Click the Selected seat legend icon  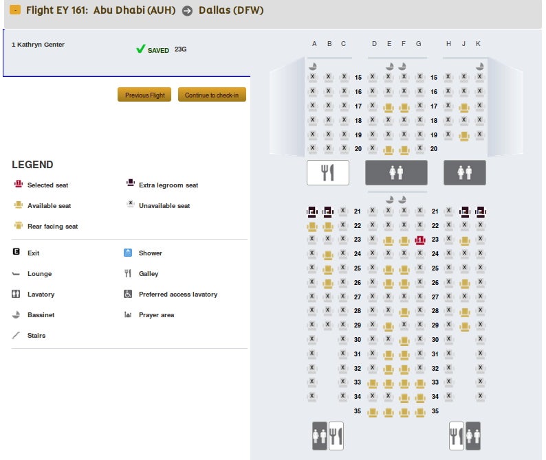click(19, 184)
